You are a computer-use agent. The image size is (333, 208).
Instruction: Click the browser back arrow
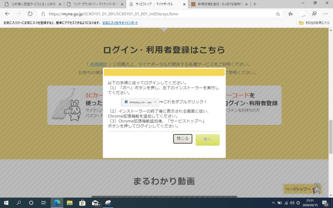[x=7, y=14]
